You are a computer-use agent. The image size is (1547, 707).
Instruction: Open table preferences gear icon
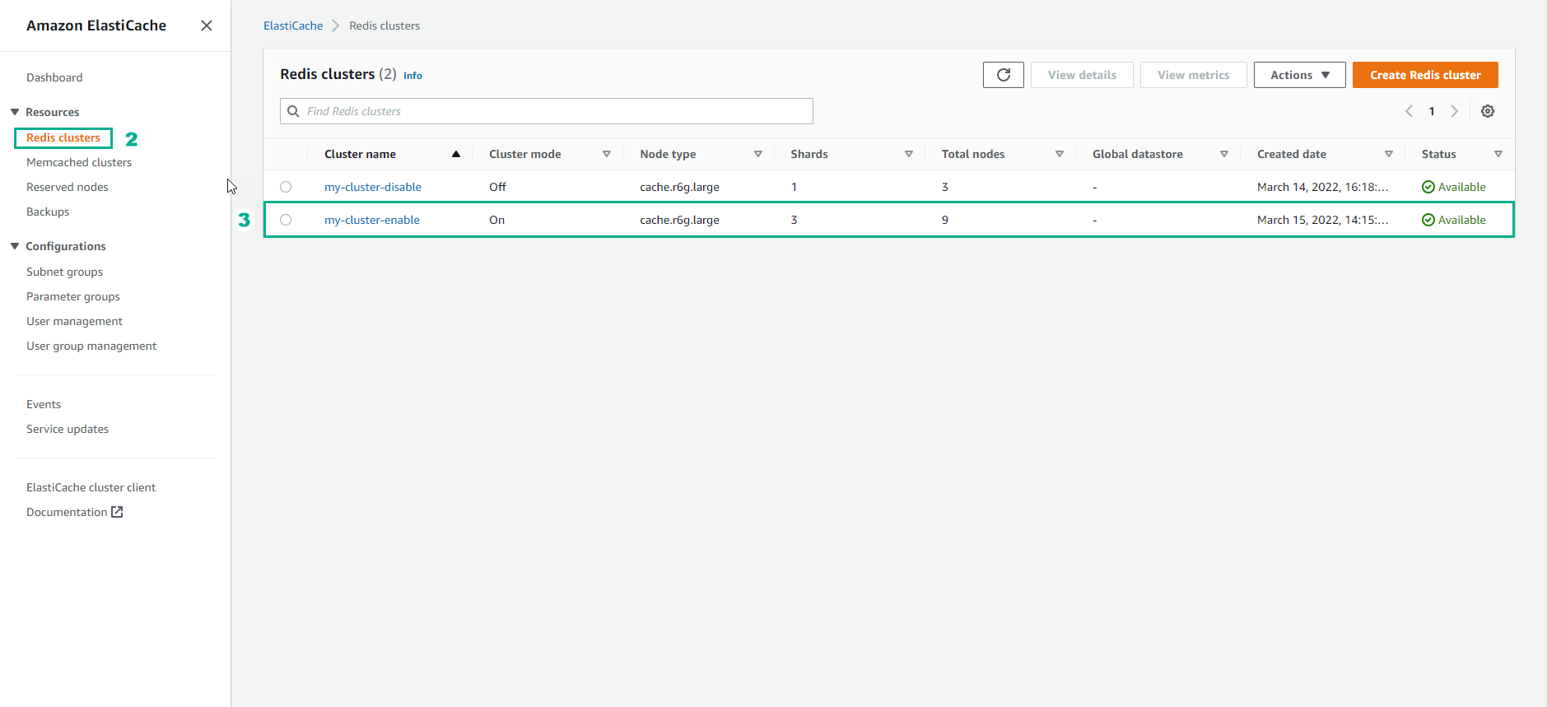1487,111
